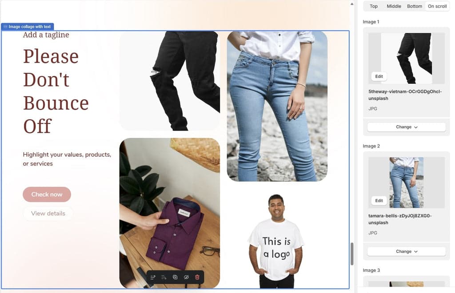Edit Image 1 black jeans thumbnail
455x293 pixels.
tap(379, 76)
